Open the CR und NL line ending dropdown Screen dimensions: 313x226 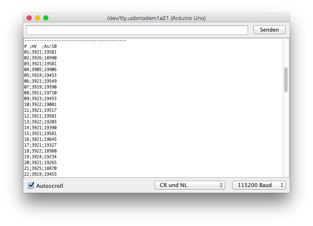coord(189,185)
